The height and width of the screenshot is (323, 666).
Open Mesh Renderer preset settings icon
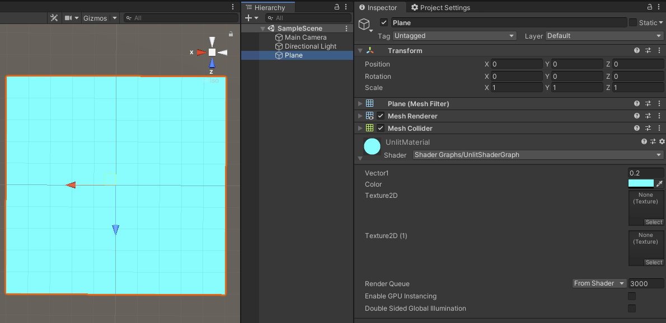648,116
